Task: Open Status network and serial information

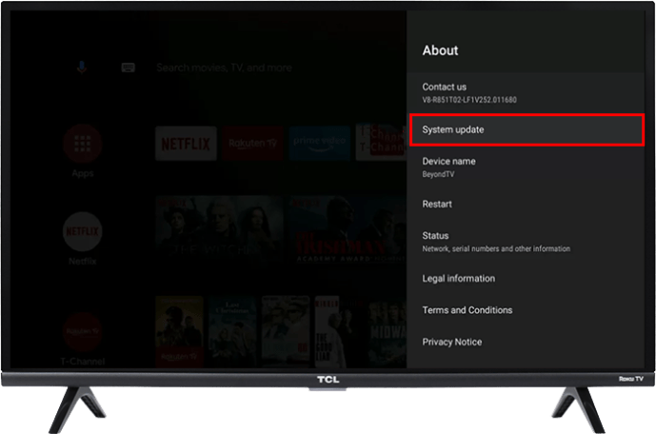Action: pos(527,241)
